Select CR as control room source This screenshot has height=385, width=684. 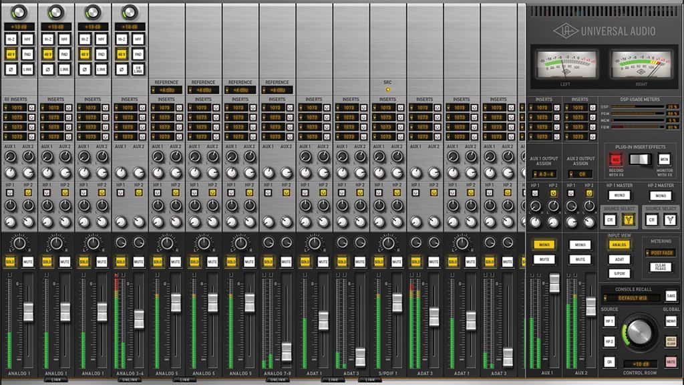[x=609, y=362]
